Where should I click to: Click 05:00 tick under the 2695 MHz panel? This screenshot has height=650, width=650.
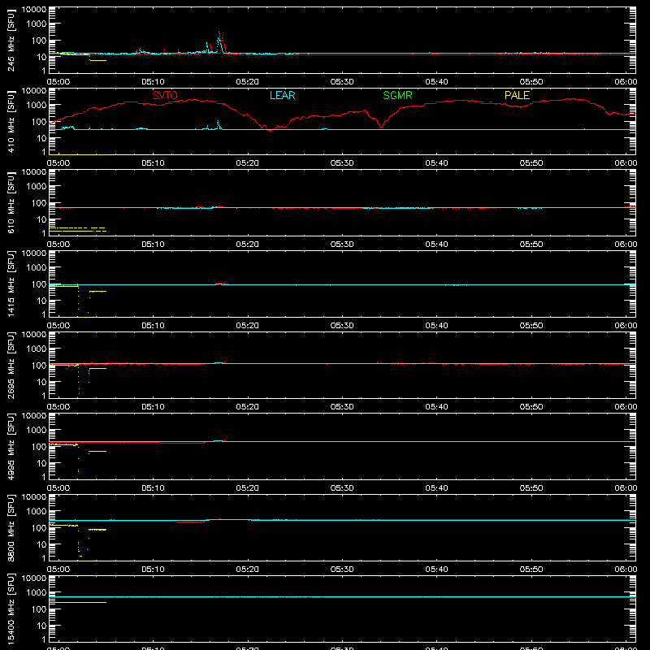58,407
